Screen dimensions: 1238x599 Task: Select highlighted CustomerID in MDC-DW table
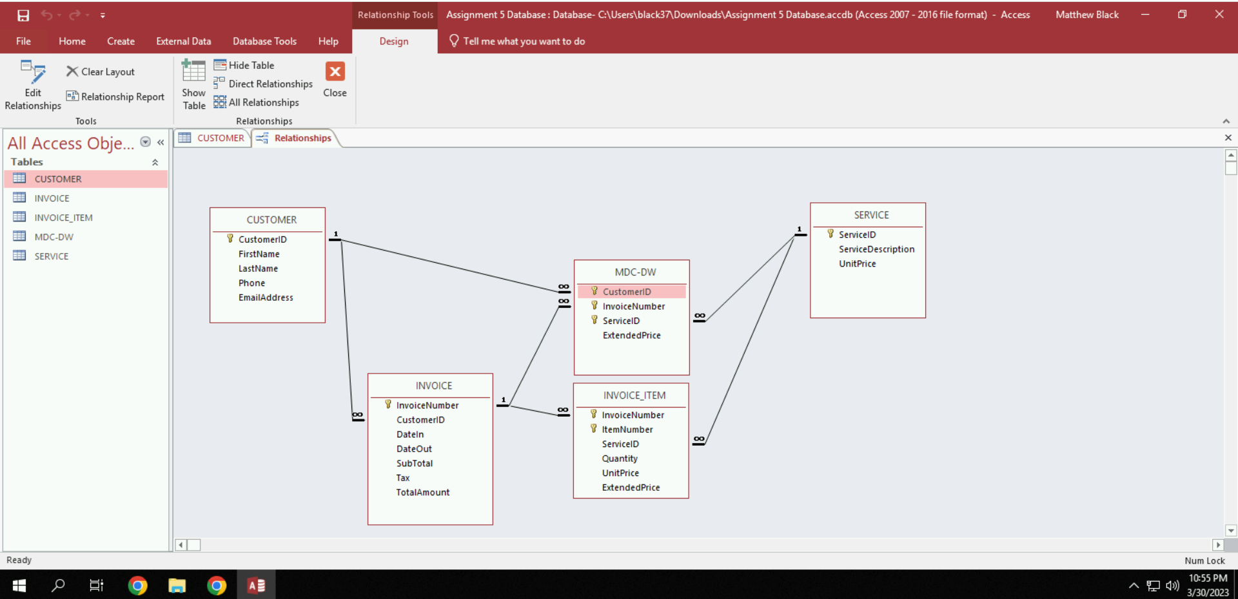coord(631,292)
